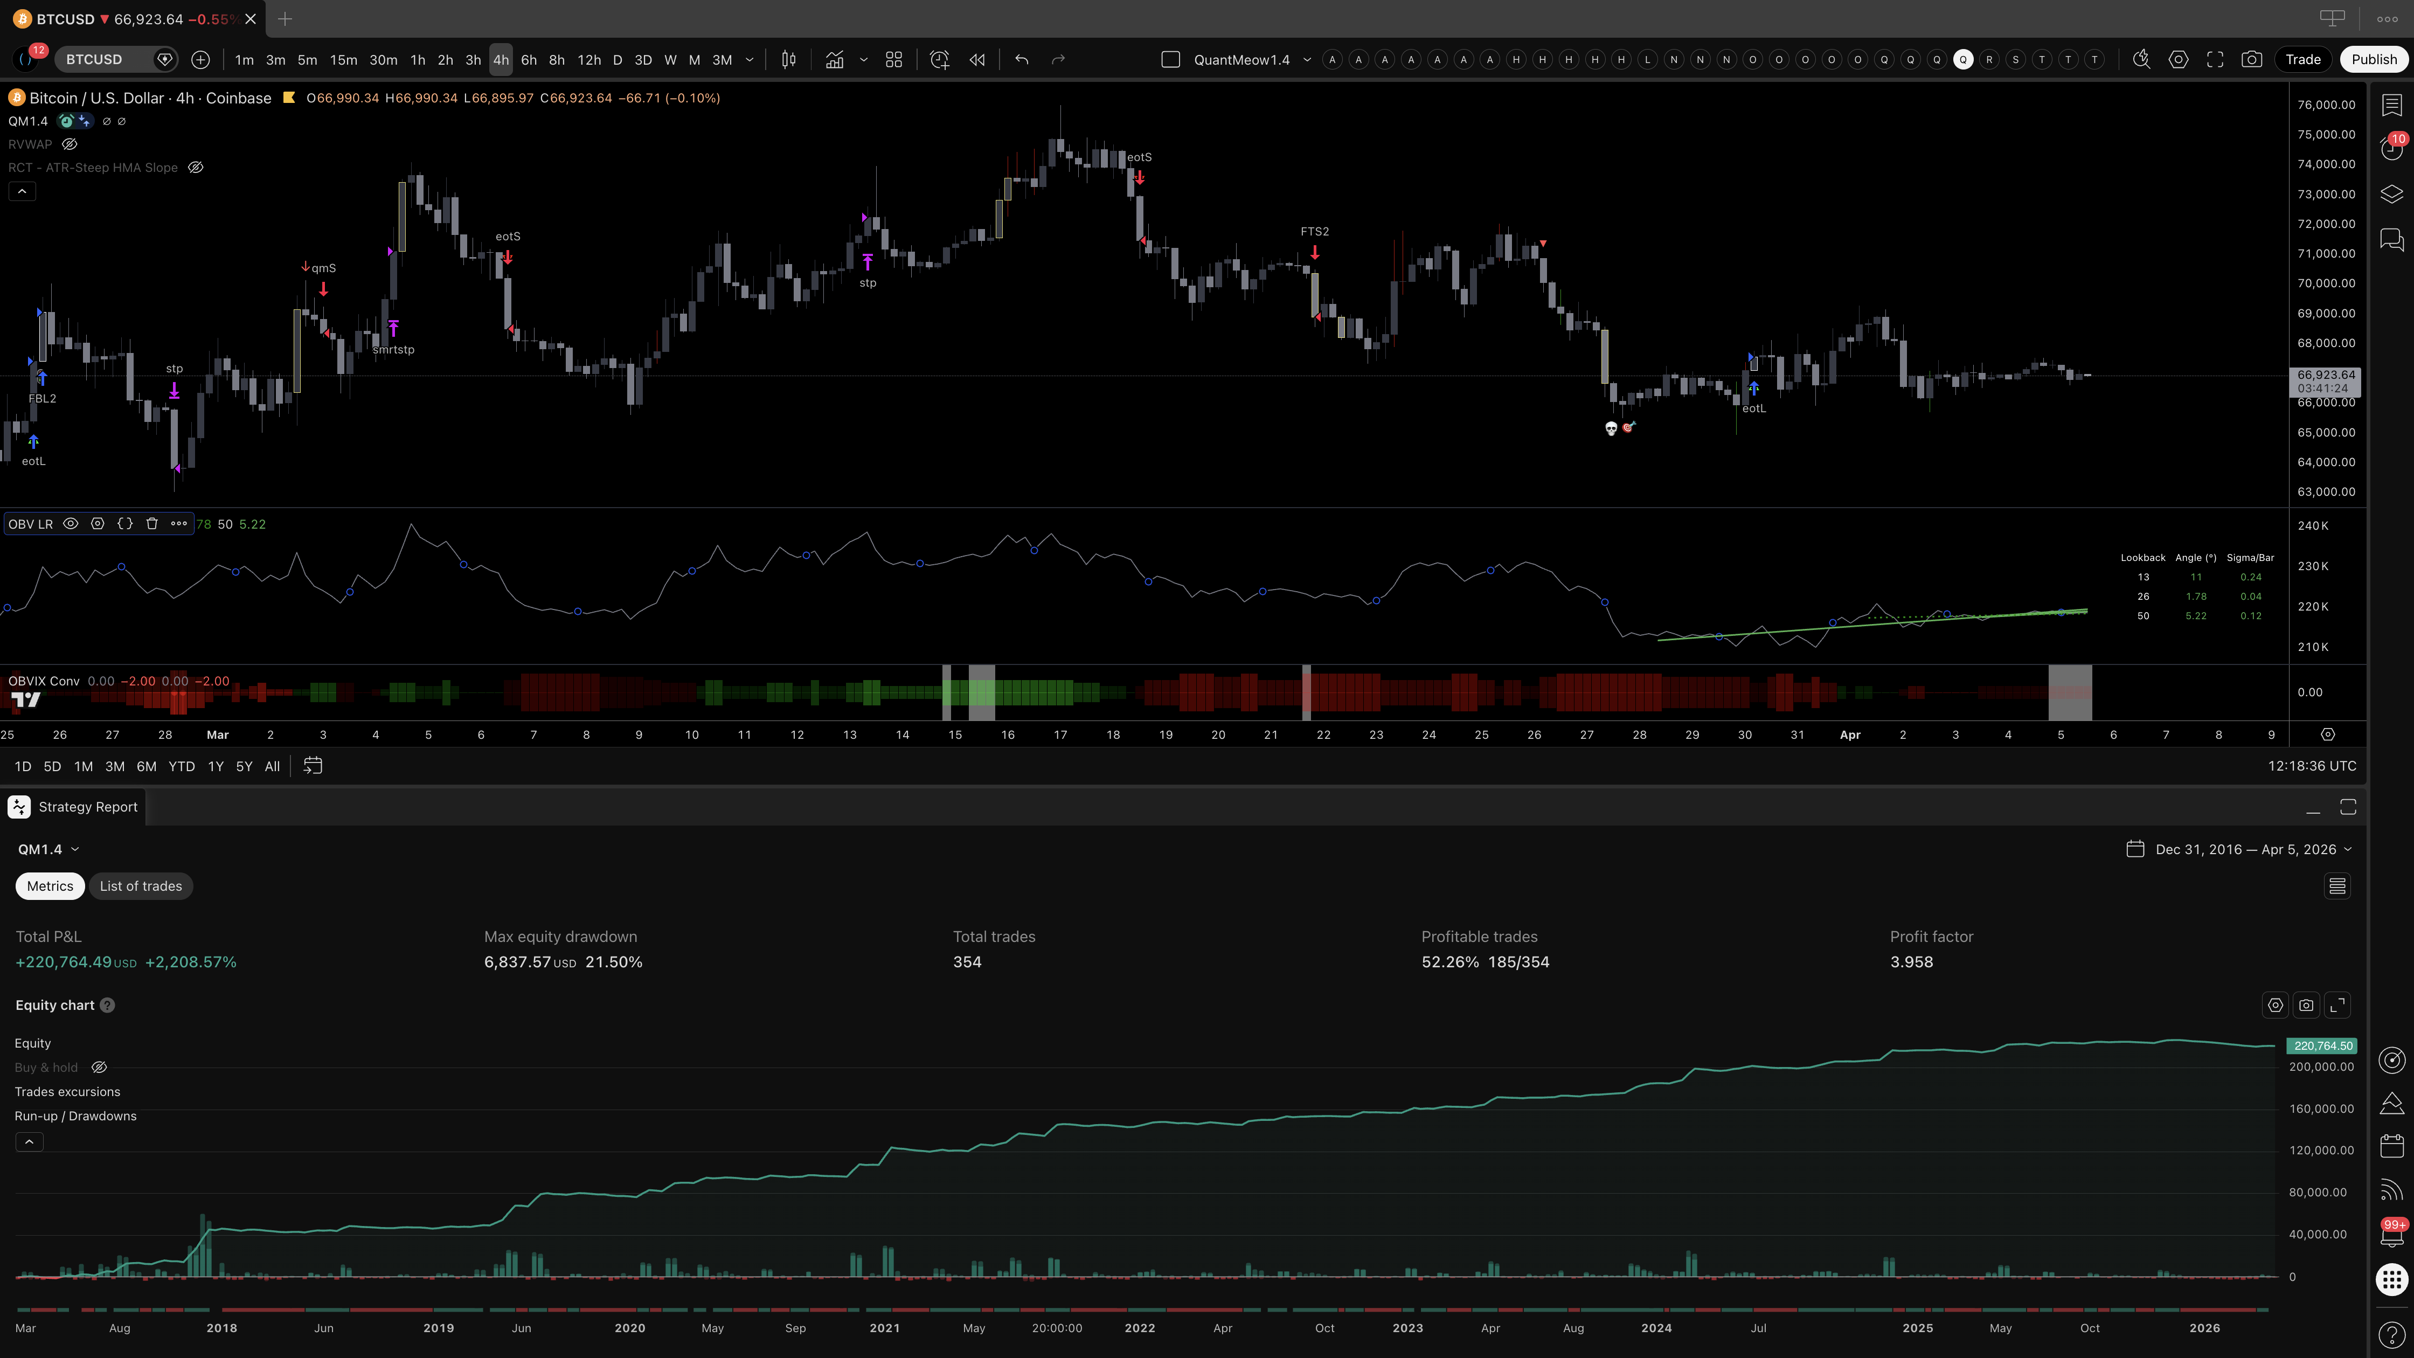Click the Trade button
The height and width of the screenshot is (1358, 2414).
click(x=2302, y=59)
